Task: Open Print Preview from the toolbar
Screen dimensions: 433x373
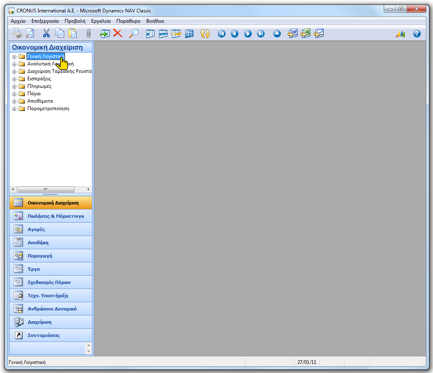Action: coord(30,34)
